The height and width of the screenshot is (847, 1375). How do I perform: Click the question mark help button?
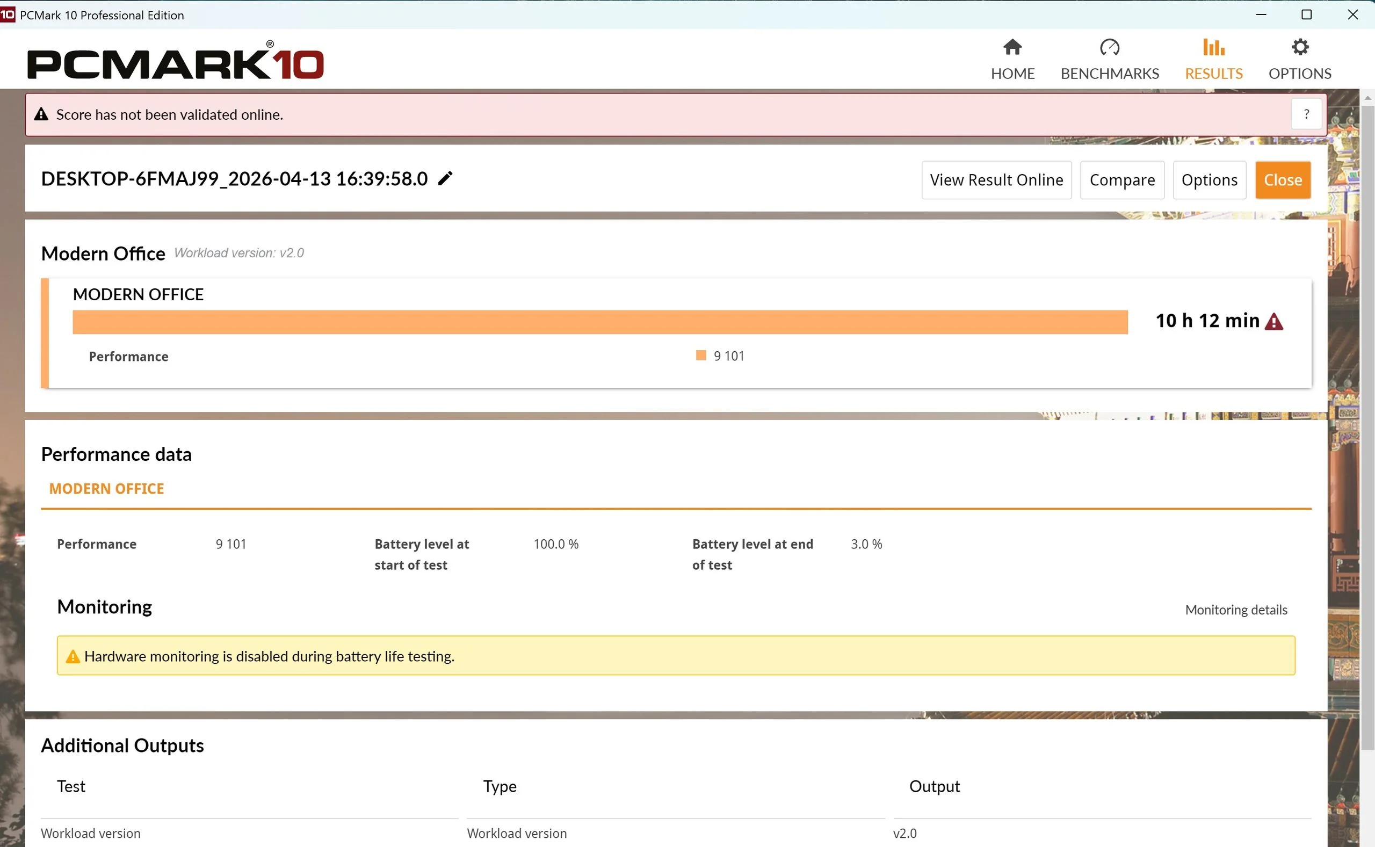click(1306, 114)
